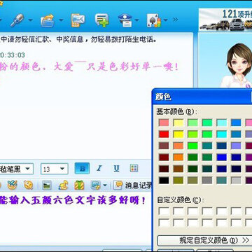Take a screenshot with the capture icon
This screenshot has height=252, width=252.
coord(96,185)
